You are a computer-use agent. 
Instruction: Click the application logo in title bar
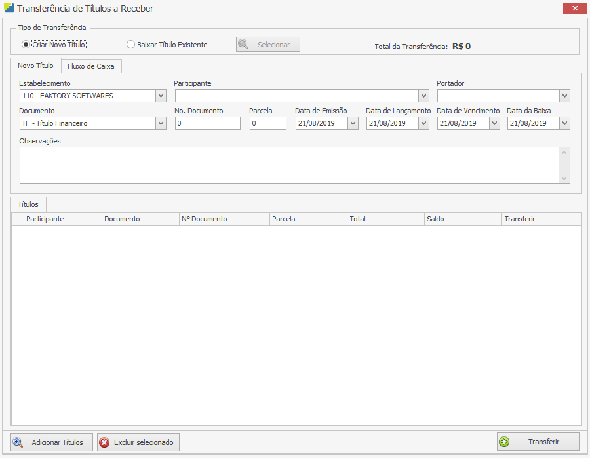(9, 9)
